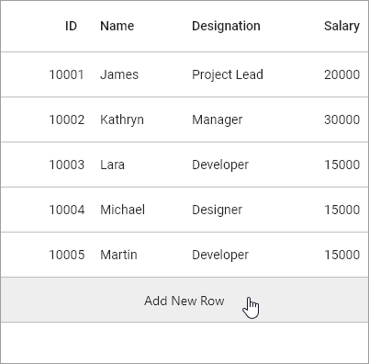369x364 pixels.
Task: Click the Salary column header
Action: pos(341,26)
